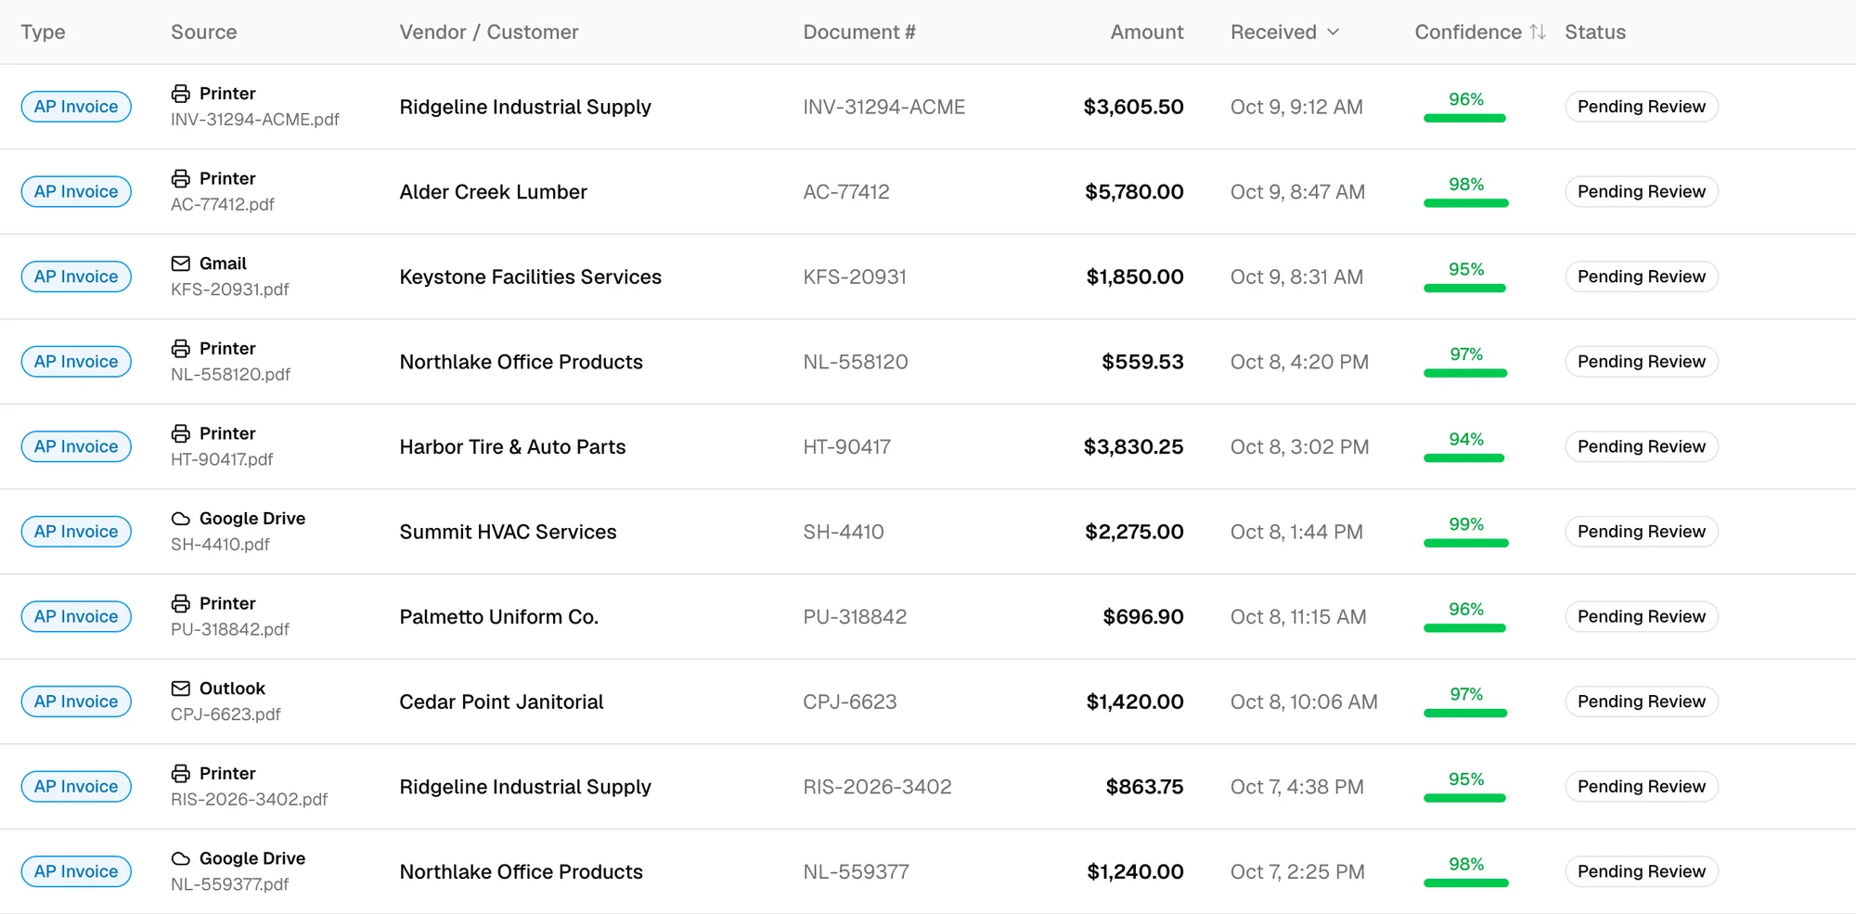Click the amount $3,605.50

point(1133,107)
